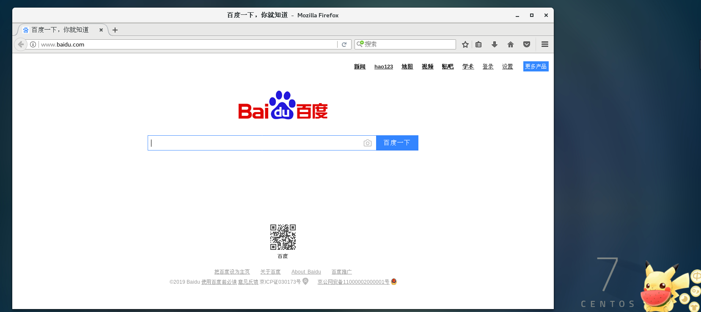Click the 京ICP证030173号 text
The image size is (701, 312).
(x=280, y=282)
